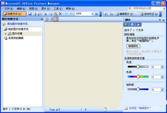Click the 编辑图片(I)... toolbar button
Viewport: 167px width, 113px height.
pyautogui.click(x=126, y=14)
